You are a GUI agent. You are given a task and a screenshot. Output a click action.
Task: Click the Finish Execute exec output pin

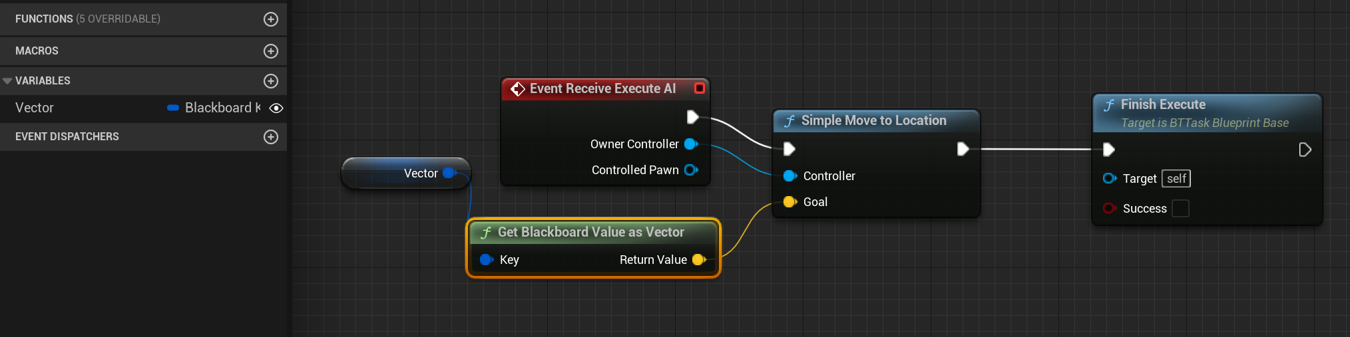tap(1305, 150)
